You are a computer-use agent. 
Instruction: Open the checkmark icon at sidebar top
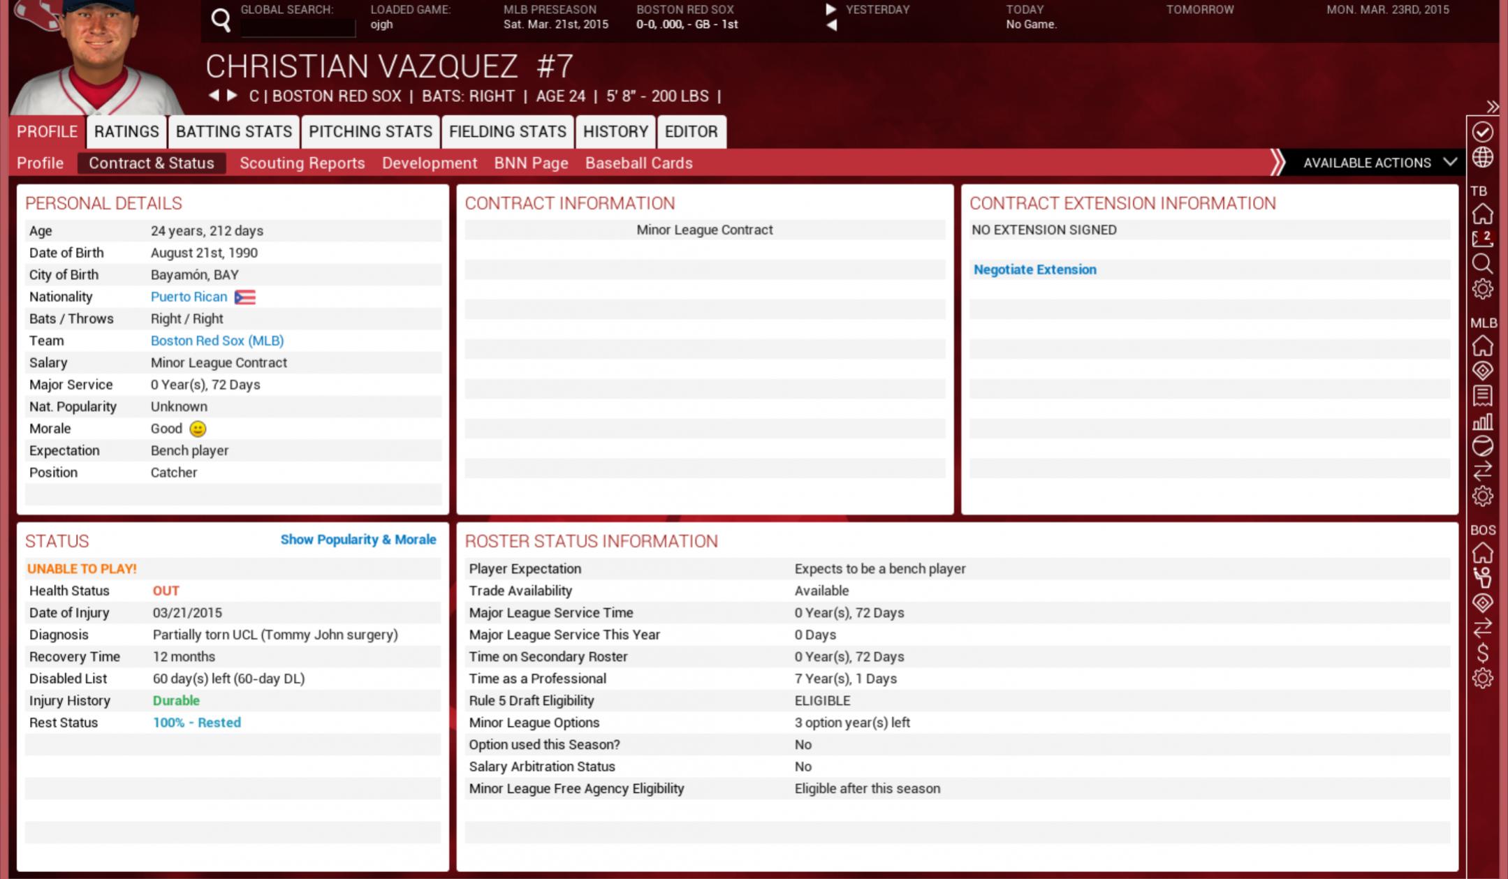pos(1482,132)
